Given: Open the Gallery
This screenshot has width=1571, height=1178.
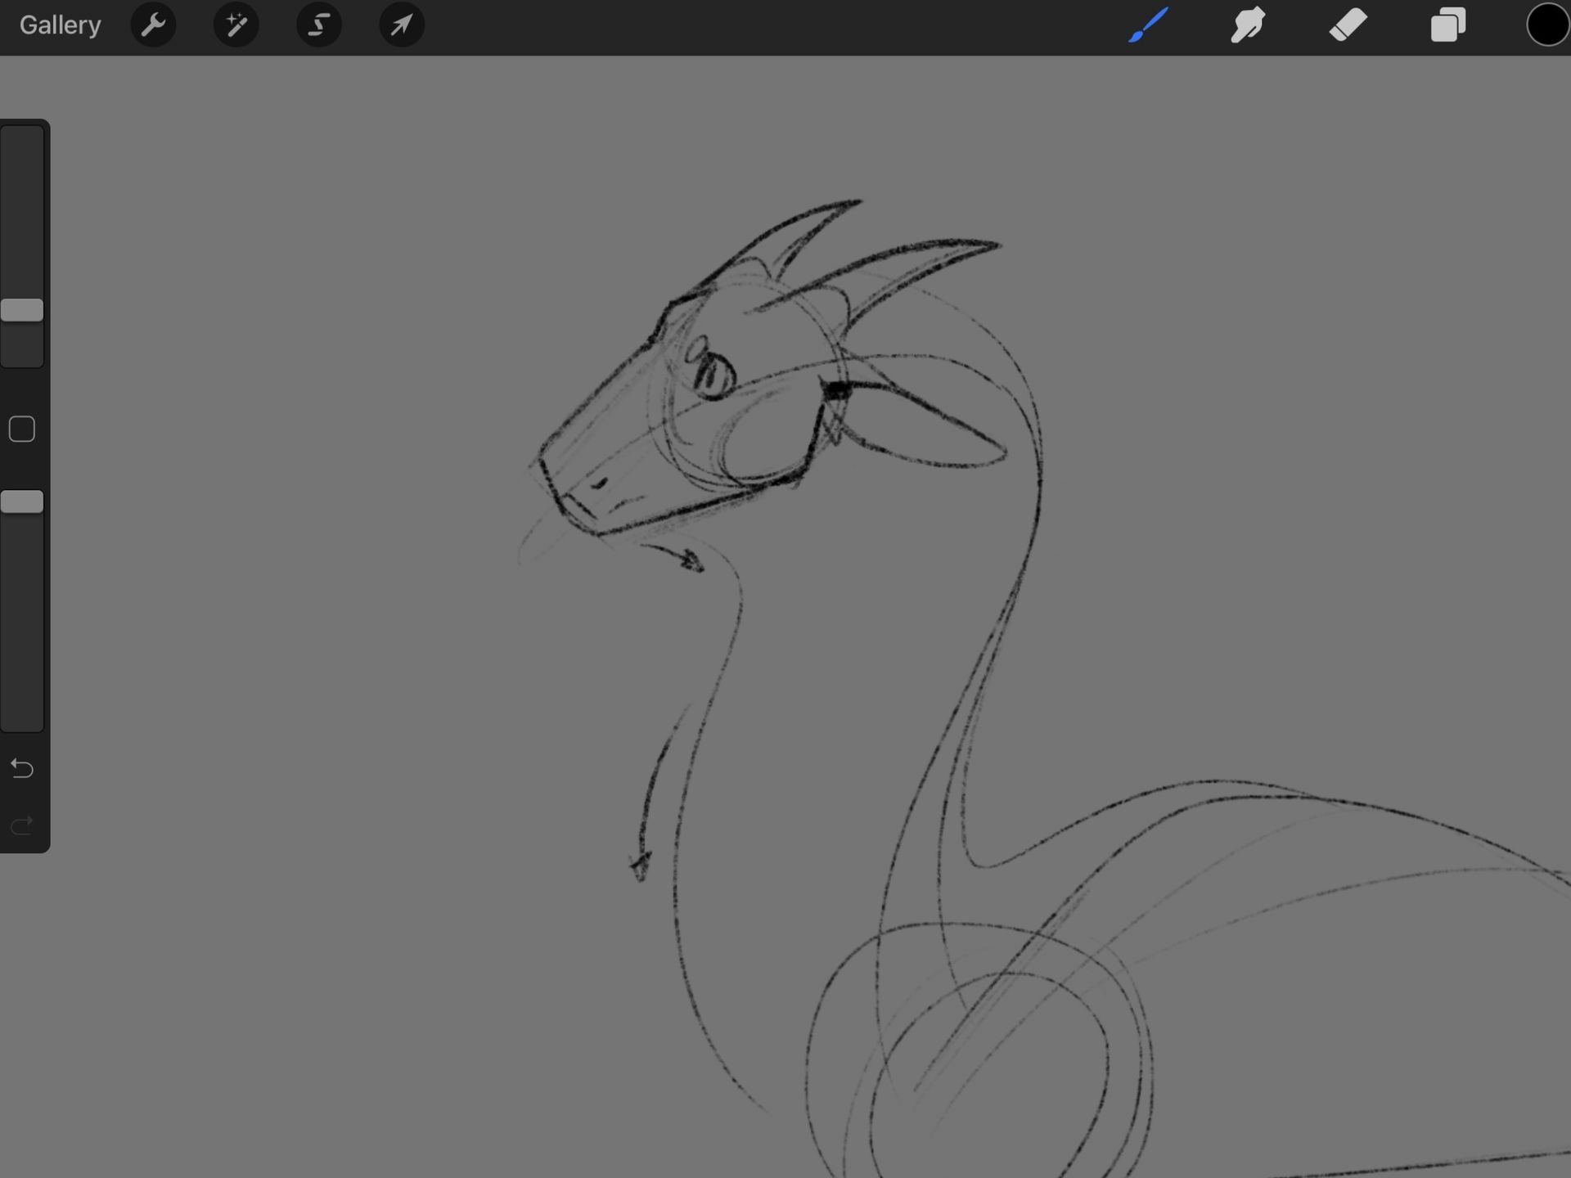Looking at the screenshot, I should pyautogui.click(x=60, y=25).
